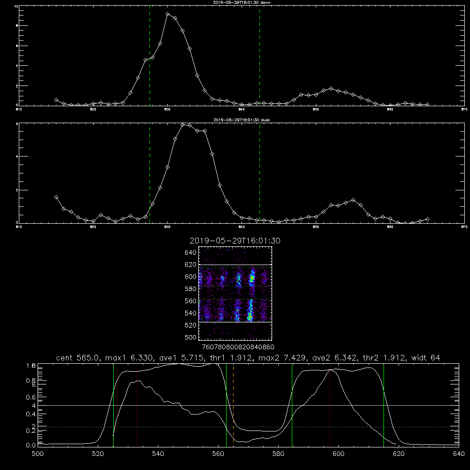Viewport: 470px width, 470px height.
Task: Click the highest peak diamond in dawn plot
Action: click(168, 14)
